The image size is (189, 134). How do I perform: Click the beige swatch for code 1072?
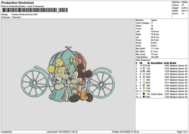tap(144, 74)
